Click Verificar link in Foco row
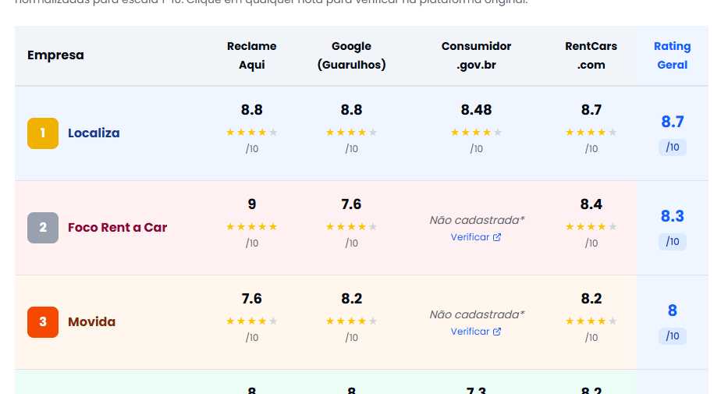The image size is (721, 394). (x=471, y=237)
